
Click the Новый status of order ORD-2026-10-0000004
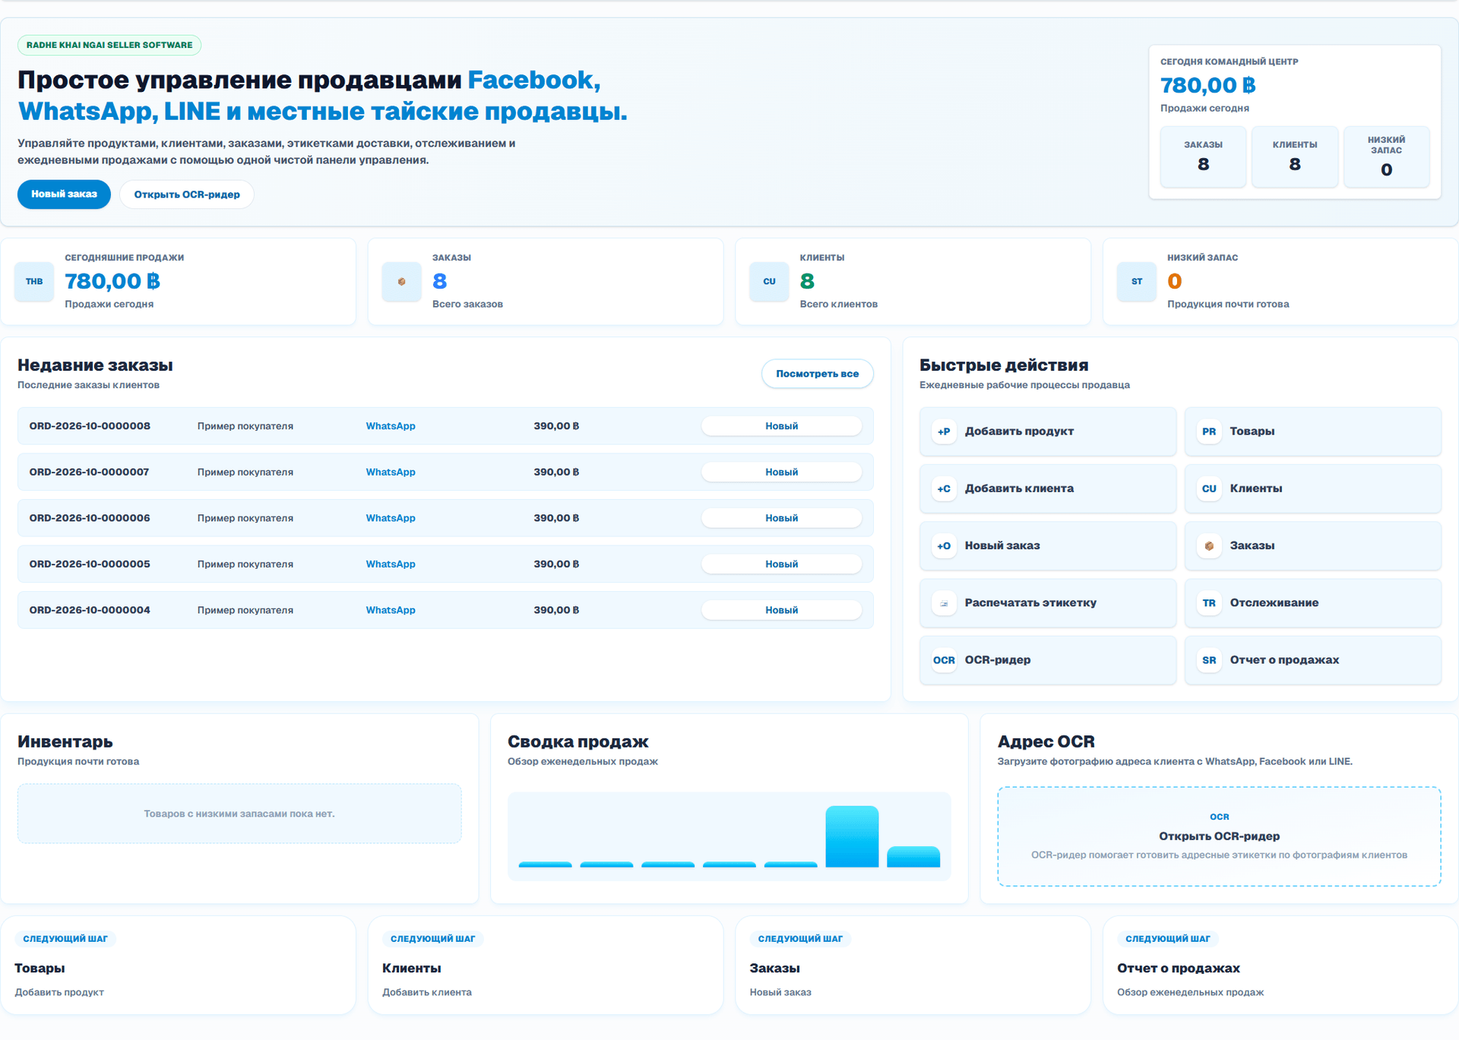[781, 610]
